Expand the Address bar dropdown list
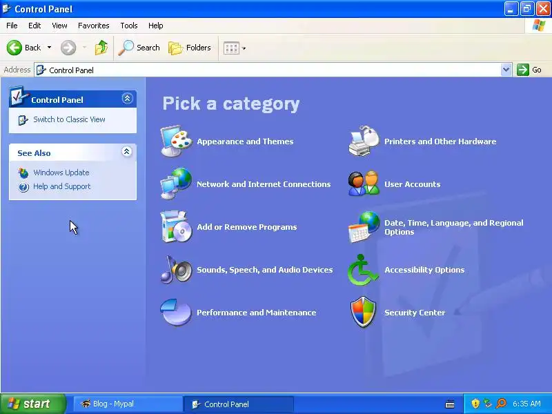The width and height of the screenshot is (552, 414). click(506, 70)
